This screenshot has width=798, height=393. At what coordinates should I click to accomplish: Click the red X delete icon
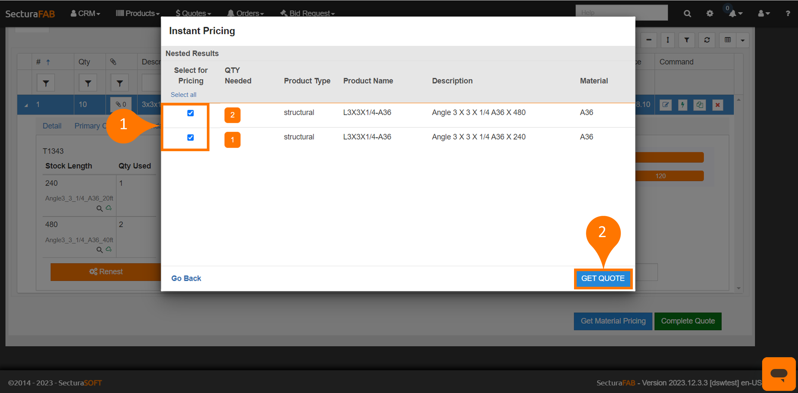[718, 105]
